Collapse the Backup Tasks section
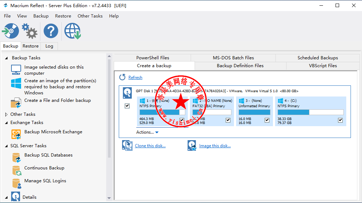 click(6, 58)
